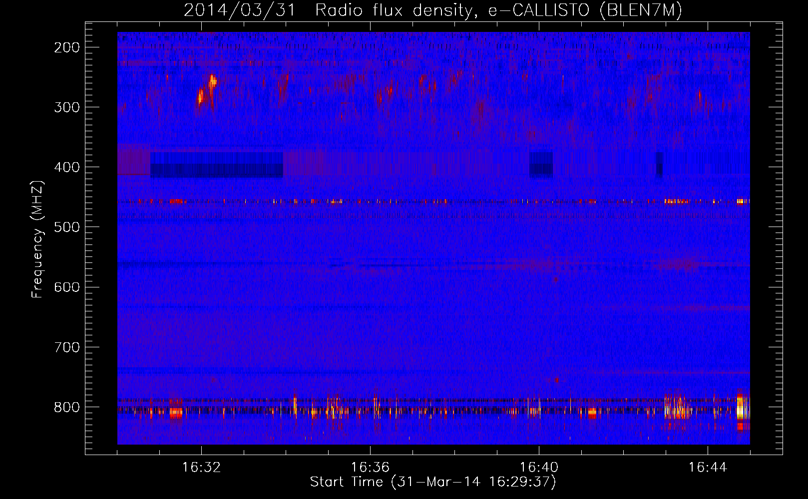Screen dimensions: 808x499
Task: Click the 16:32 time tick label
Action: click(x=201, y=468)
